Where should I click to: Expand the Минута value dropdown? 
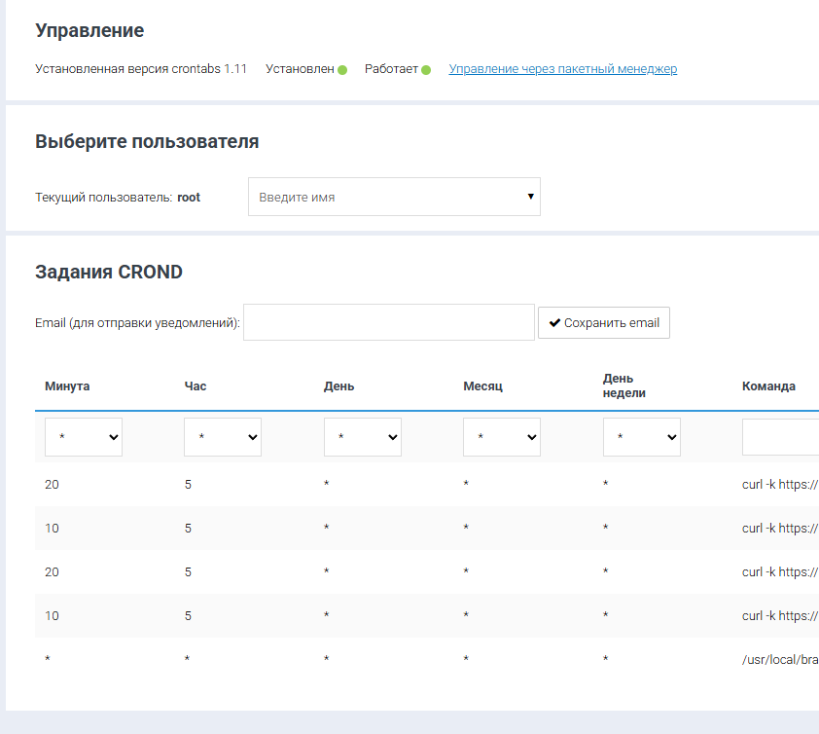84,438
